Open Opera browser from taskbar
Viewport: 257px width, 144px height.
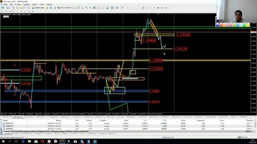(43, 141)
